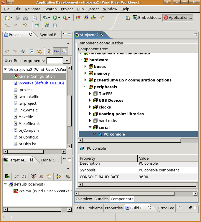Switch to the Bundles tab
This screenshot has height=222, width=201.
pyautogui.click(x=101, y=199)
